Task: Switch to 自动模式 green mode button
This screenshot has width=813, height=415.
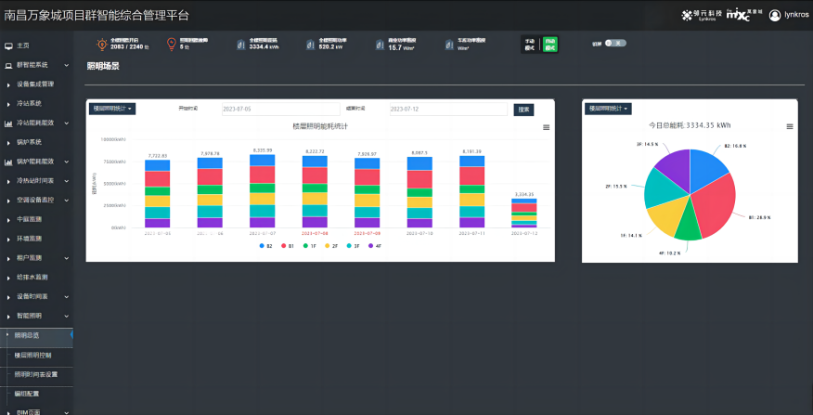Action: point(550,44)
